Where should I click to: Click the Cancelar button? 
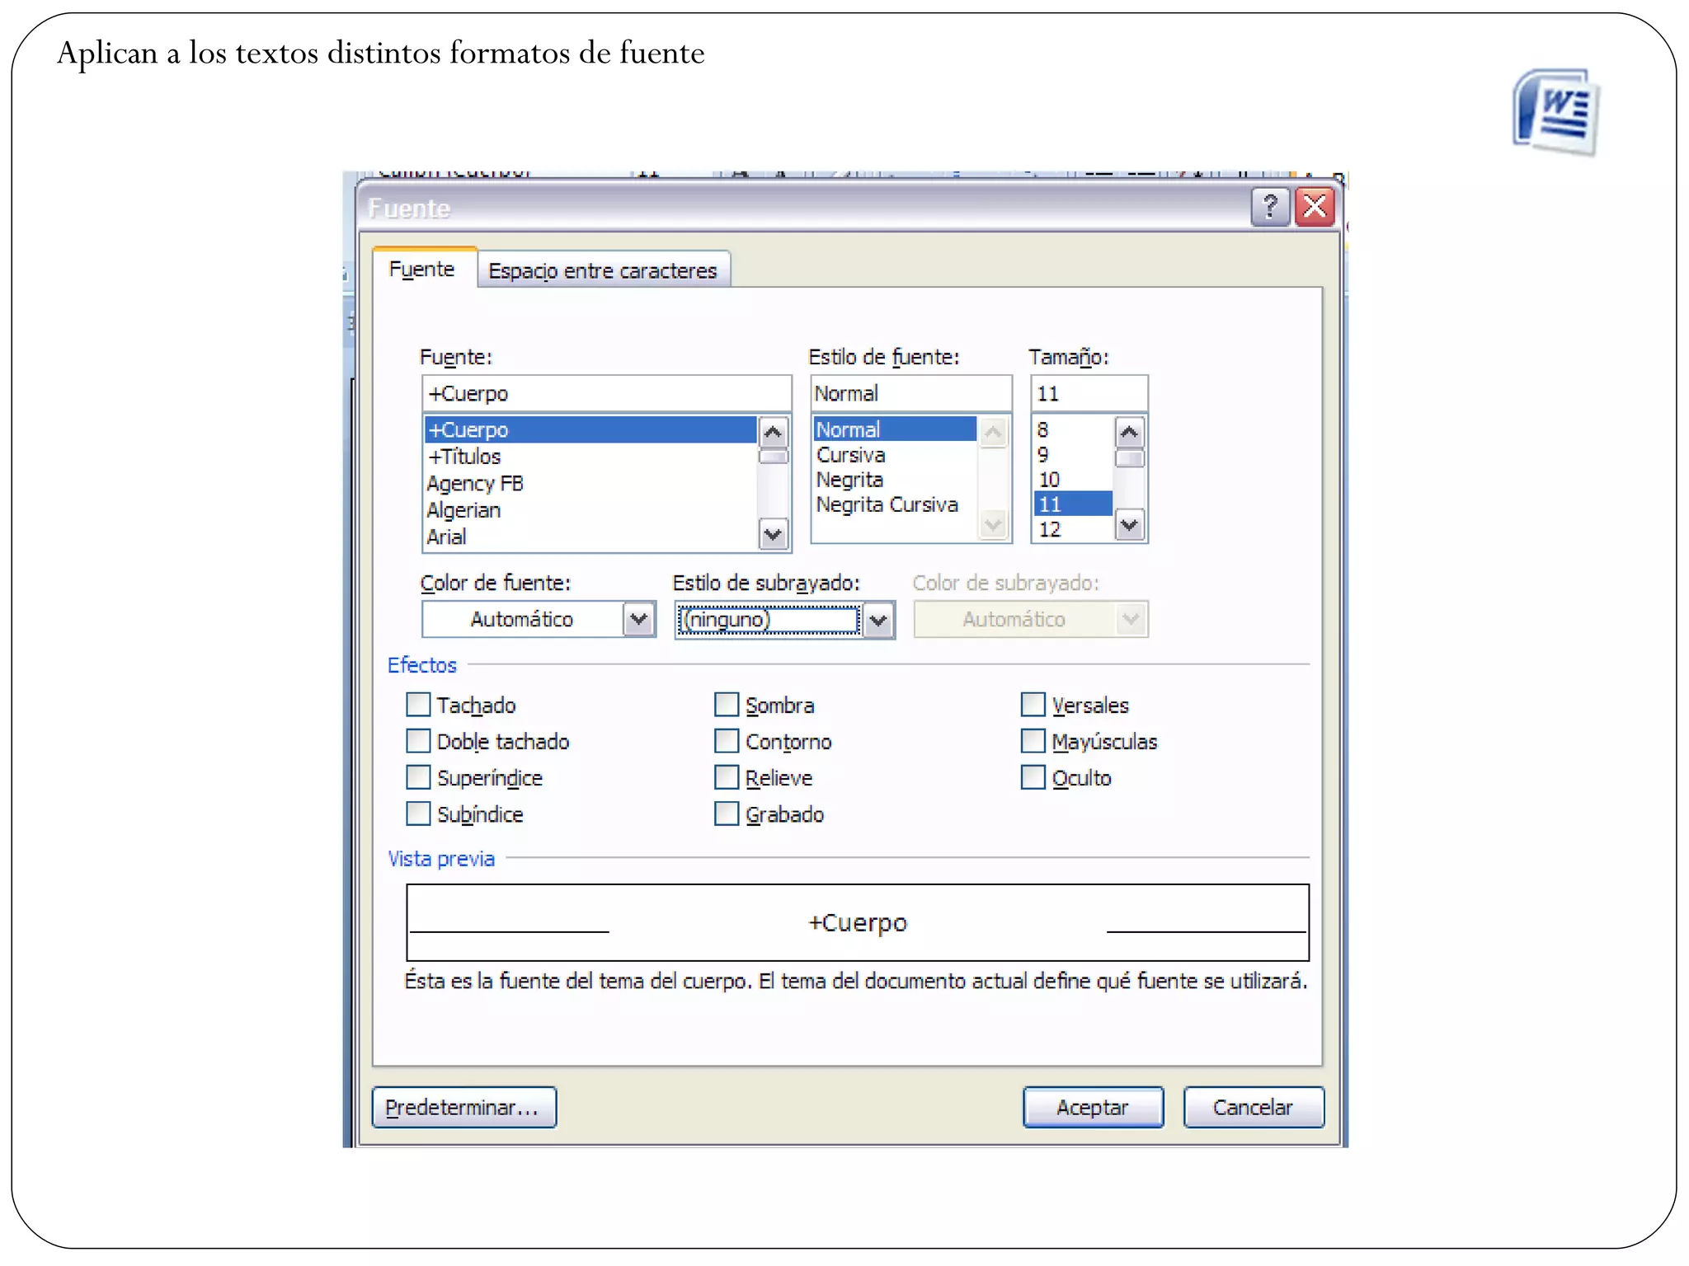pos(1253,1107)
